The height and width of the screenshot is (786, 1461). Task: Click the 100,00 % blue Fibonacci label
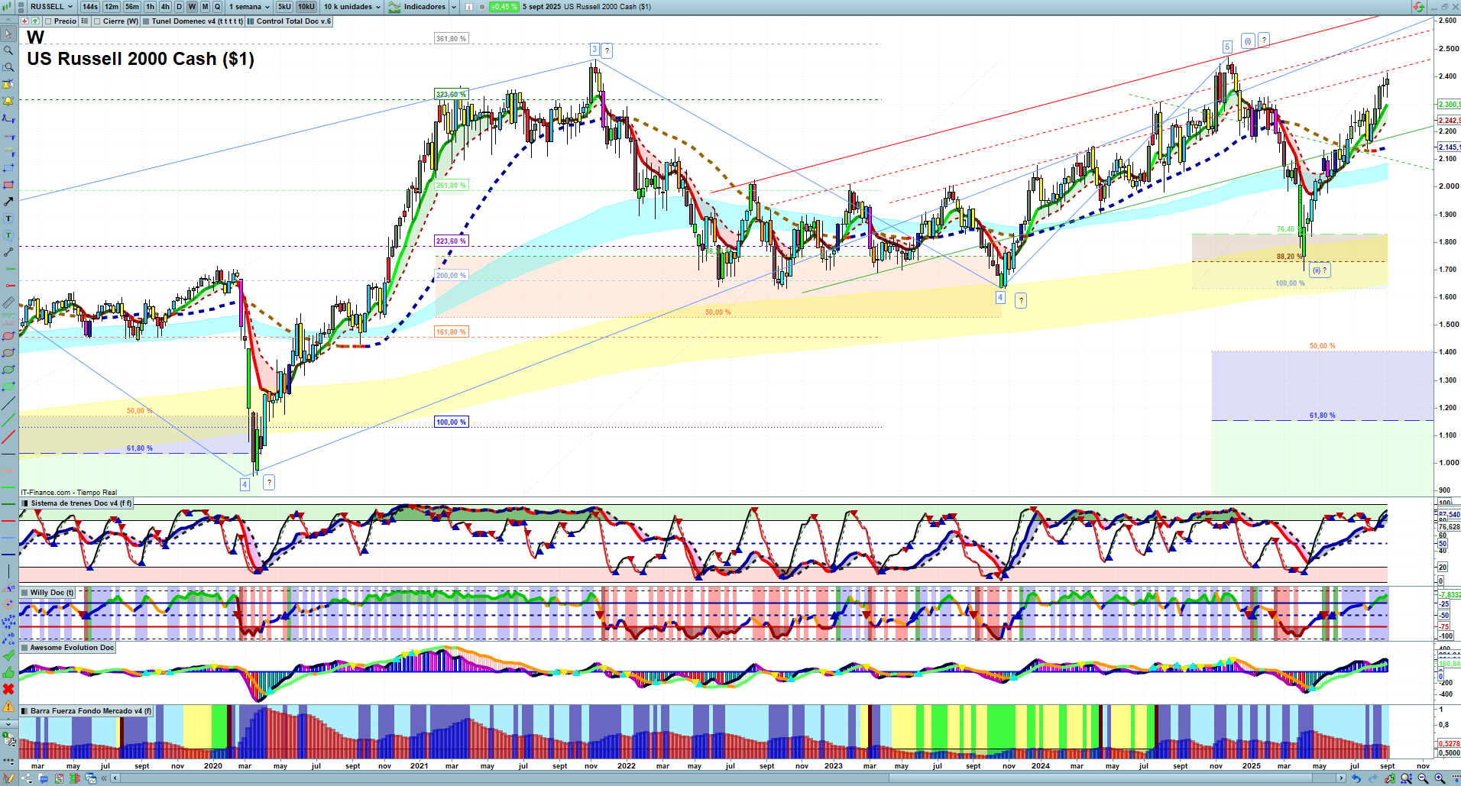click(451, 422)
